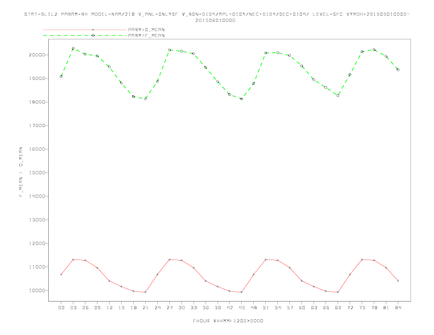Select the chart title line starting STAT=SL1L2
Image resolution: width=434 pixels, height=335 pixels.
(216, 14)
